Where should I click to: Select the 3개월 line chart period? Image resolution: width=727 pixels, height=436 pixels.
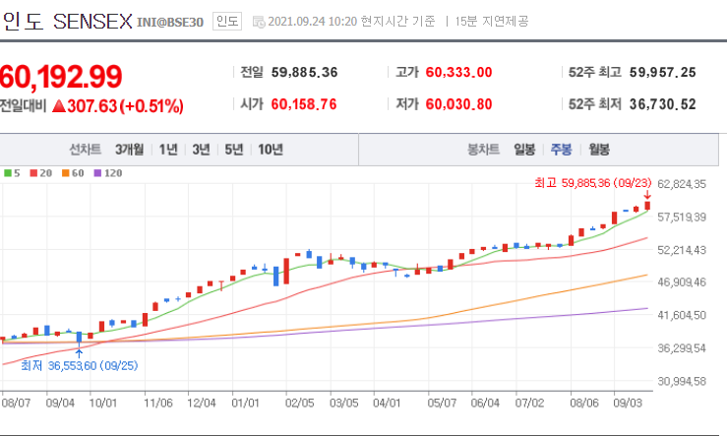click(129, 150)
